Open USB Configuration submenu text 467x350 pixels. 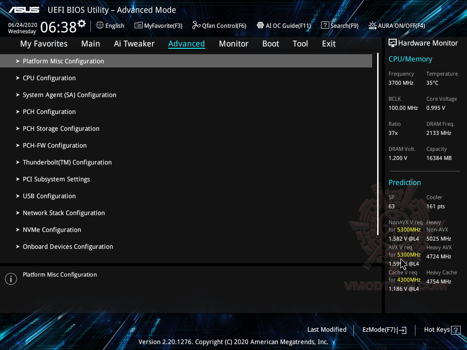pyautogui.click(x=49, y=196)
